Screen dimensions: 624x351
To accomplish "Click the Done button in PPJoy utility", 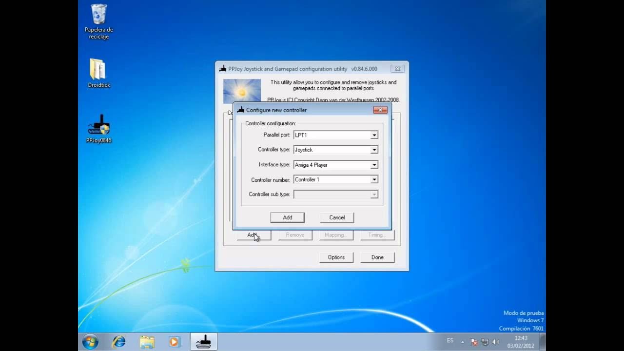I will [x=377, y=257].
